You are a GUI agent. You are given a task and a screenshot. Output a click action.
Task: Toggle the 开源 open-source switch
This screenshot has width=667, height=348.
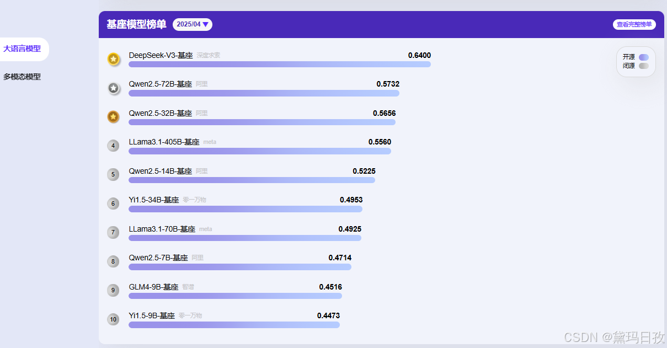[x=644, y=57]
